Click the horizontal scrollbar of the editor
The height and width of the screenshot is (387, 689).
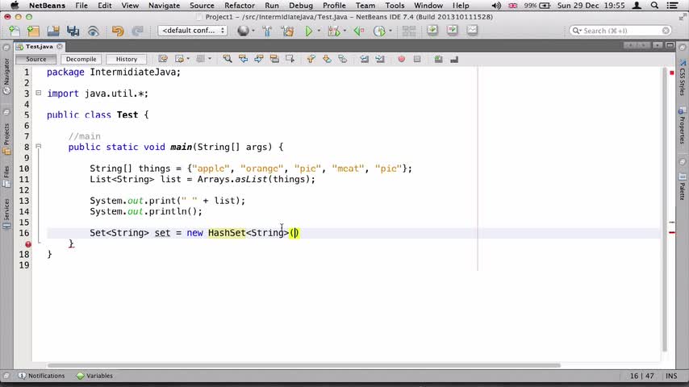coord(303,365)
